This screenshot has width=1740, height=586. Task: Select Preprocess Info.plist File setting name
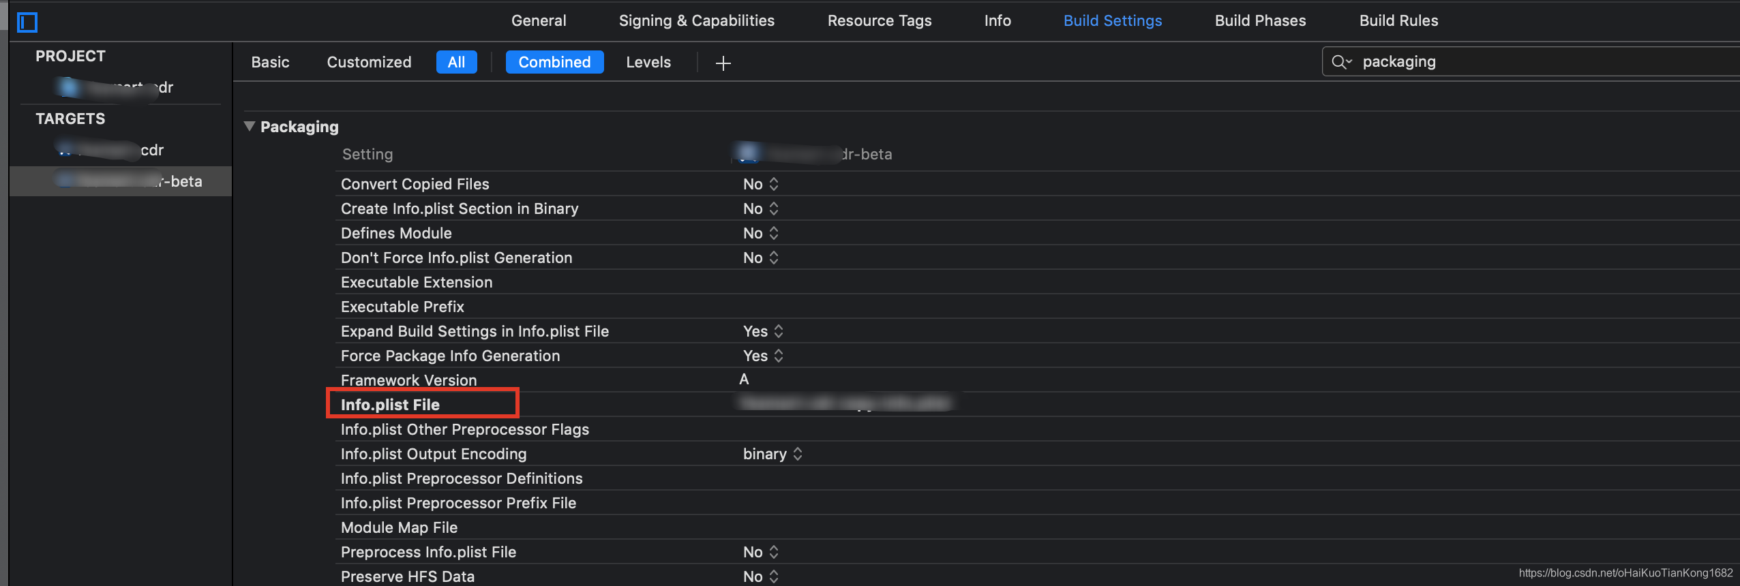[428, 552]
